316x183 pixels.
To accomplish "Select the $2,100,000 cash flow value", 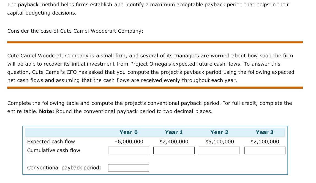I will (x=265, y=142).
